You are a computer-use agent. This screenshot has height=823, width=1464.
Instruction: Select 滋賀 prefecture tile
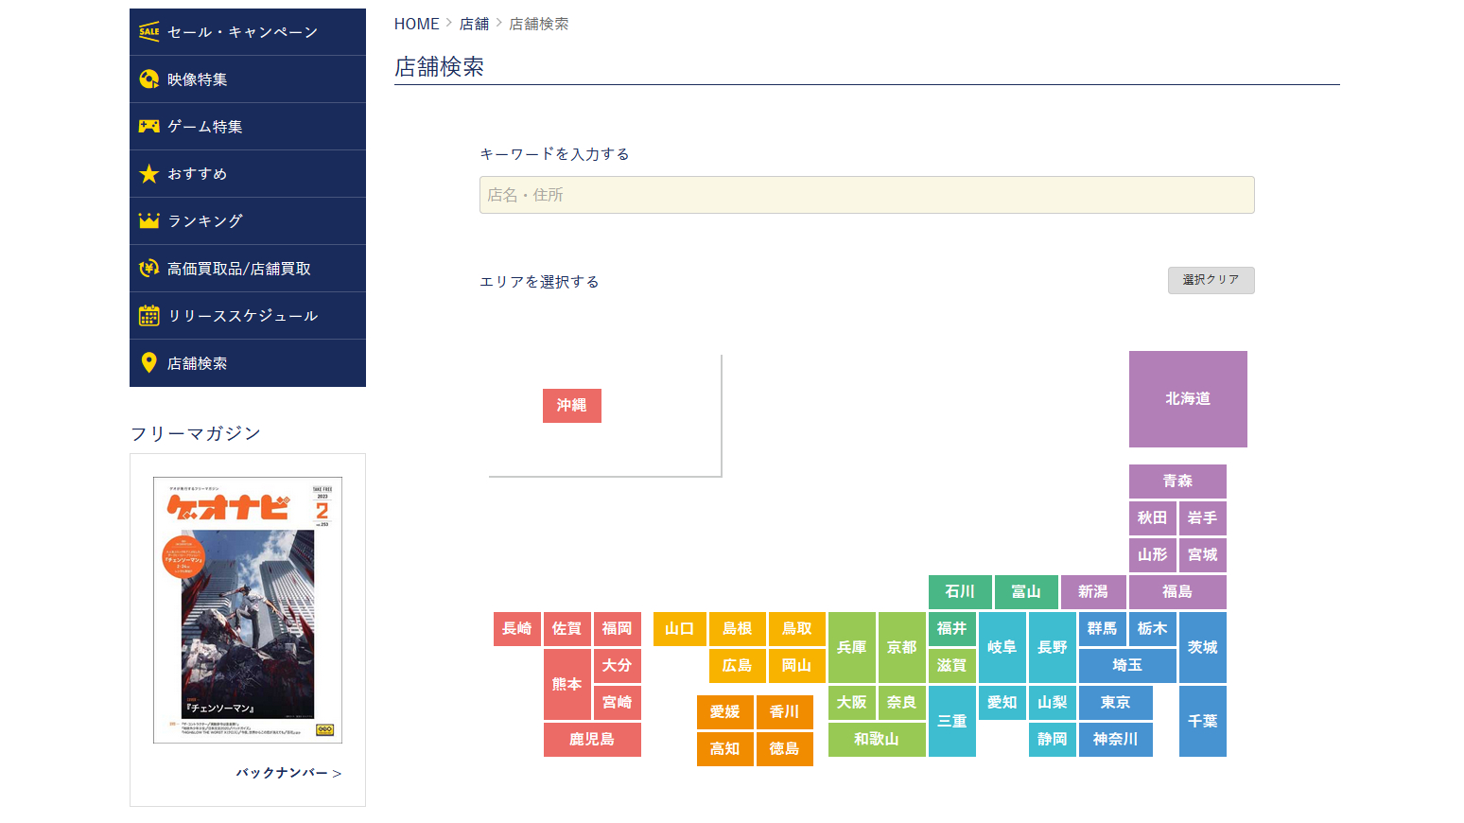coord(952,666)
